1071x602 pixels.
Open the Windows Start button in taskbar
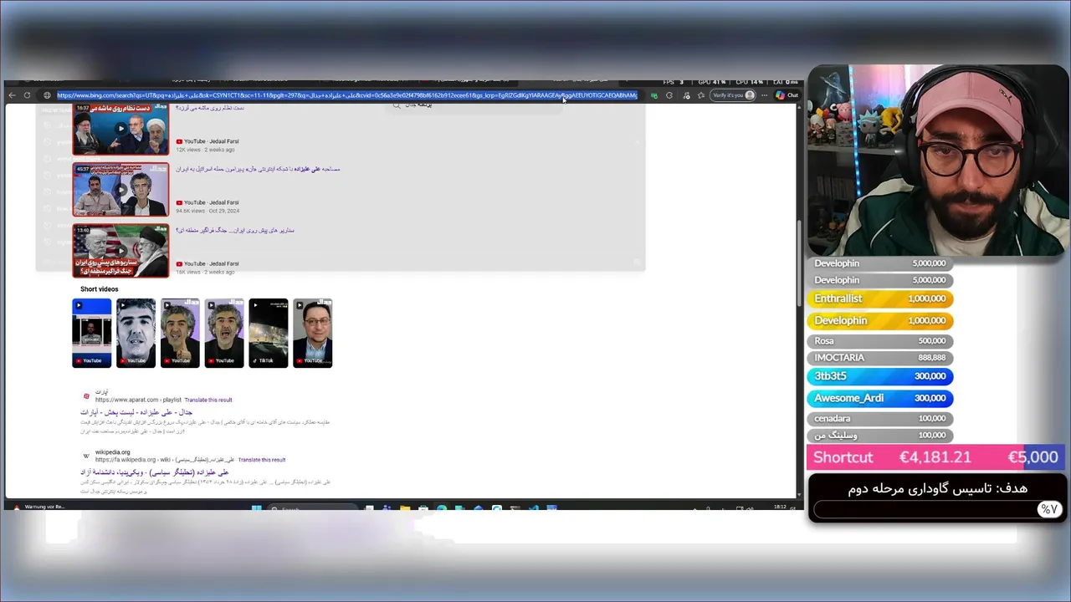click(257, 508)
